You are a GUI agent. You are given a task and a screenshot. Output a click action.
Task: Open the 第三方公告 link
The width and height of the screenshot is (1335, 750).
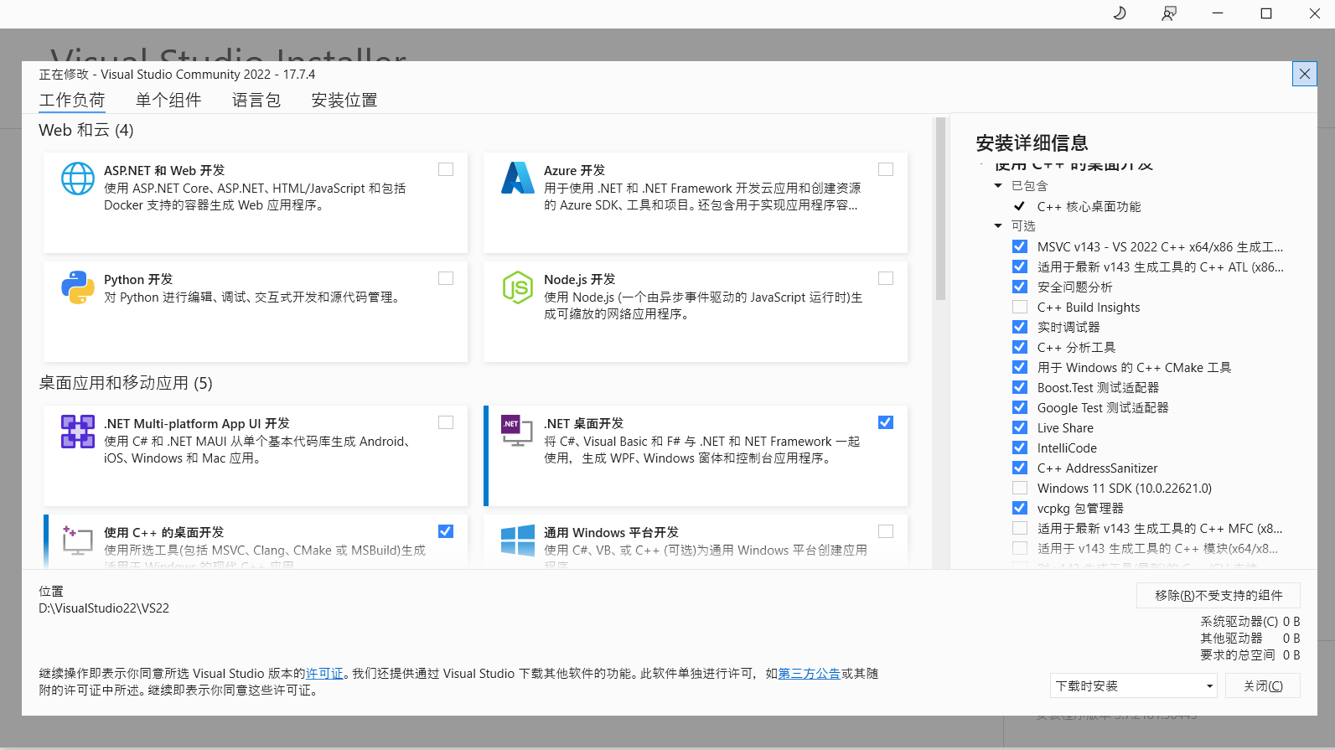tap(810, 674)
